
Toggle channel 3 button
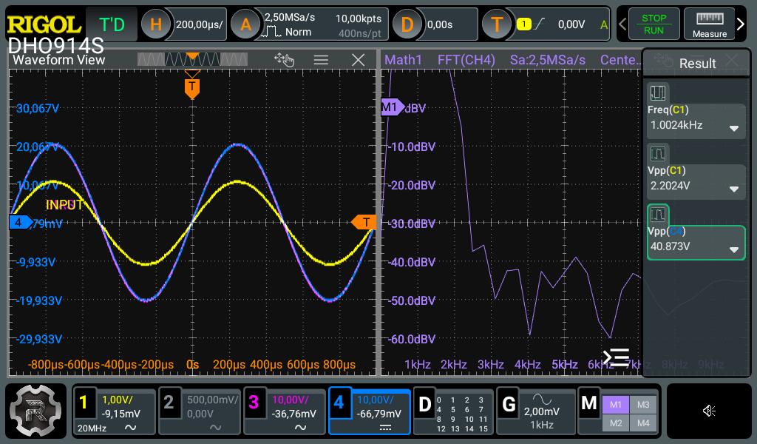[x=254, y=402]
